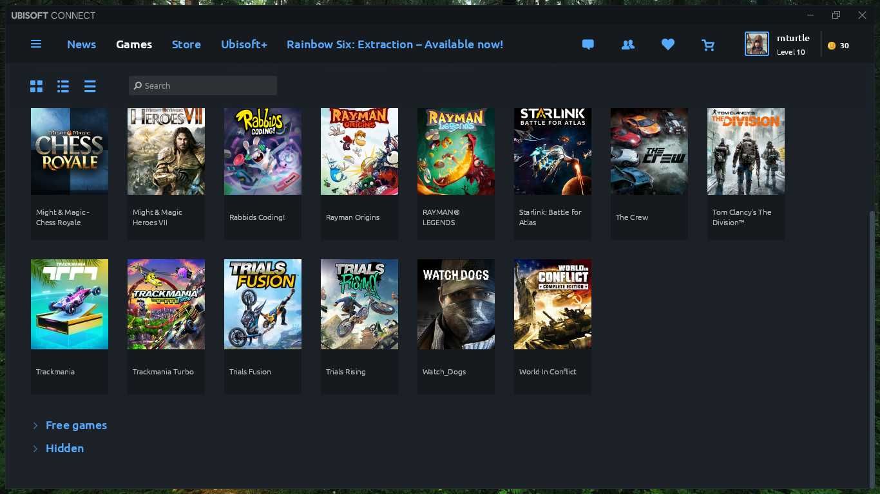Open Trials Rising game cover
Image resolution: width=880 pixels, height=494 pixels.
coord(359,304)
